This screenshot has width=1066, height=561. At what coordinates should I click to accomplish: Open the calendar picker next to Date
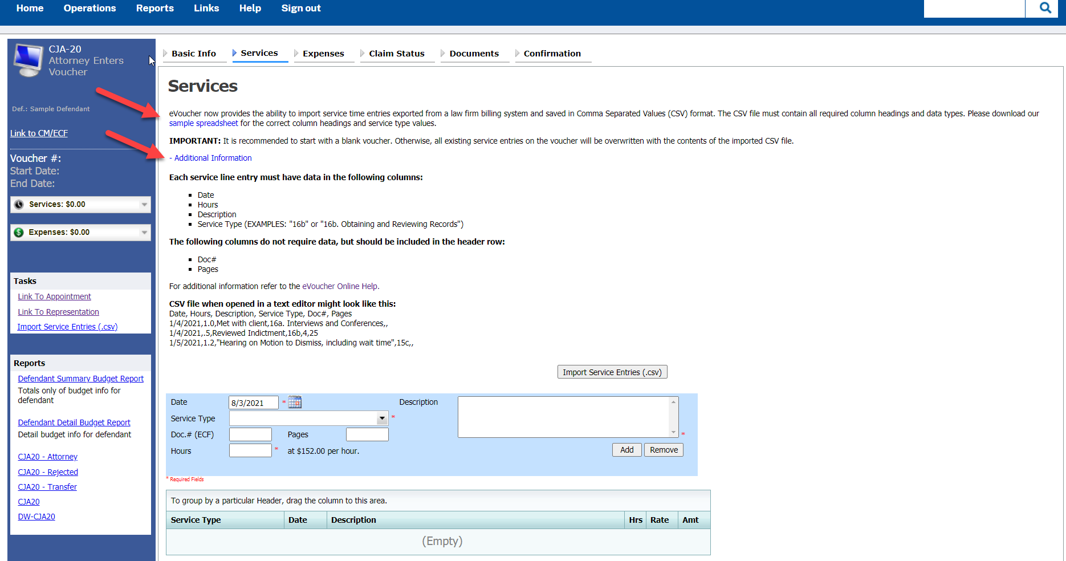coord(295,402)
